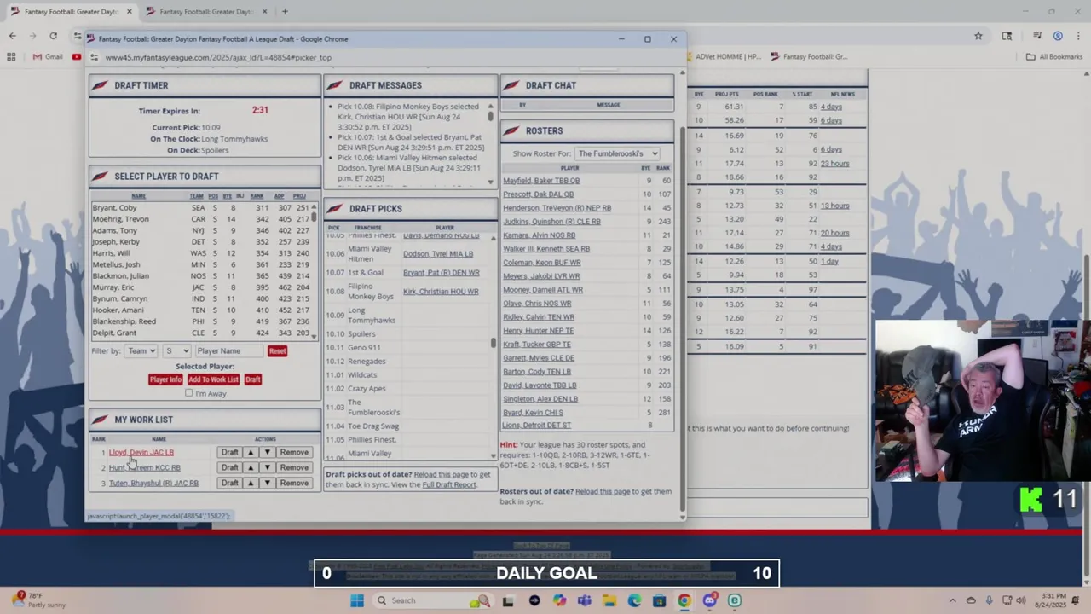
Task: Move Lloyd, Devin down in work list
Action: point(267,453)
